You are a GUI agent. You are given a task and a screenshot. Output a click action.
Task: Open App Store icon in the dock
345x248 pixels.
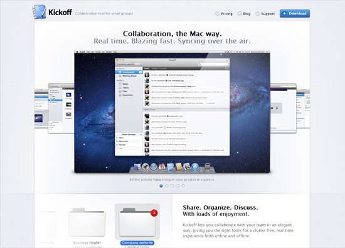tap(195, 167)
